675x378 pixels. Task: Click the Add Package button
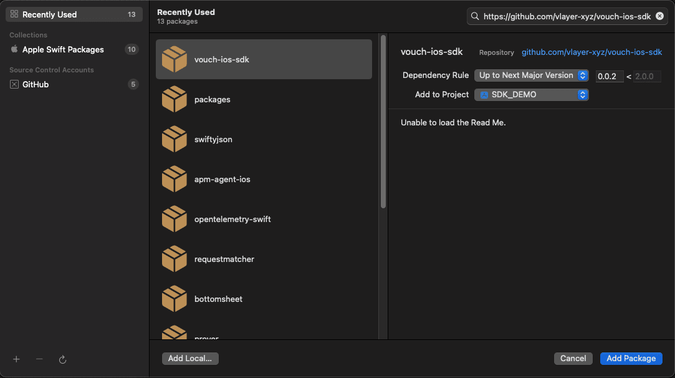tap(631, 359)
